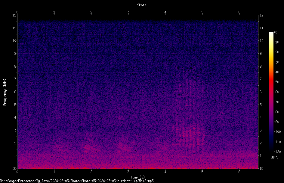Viewport: 284px width, 183px height.
Task: Click the "1" tick on the left frequency axis
Action: pyautogui.click(x=15, y=156)
